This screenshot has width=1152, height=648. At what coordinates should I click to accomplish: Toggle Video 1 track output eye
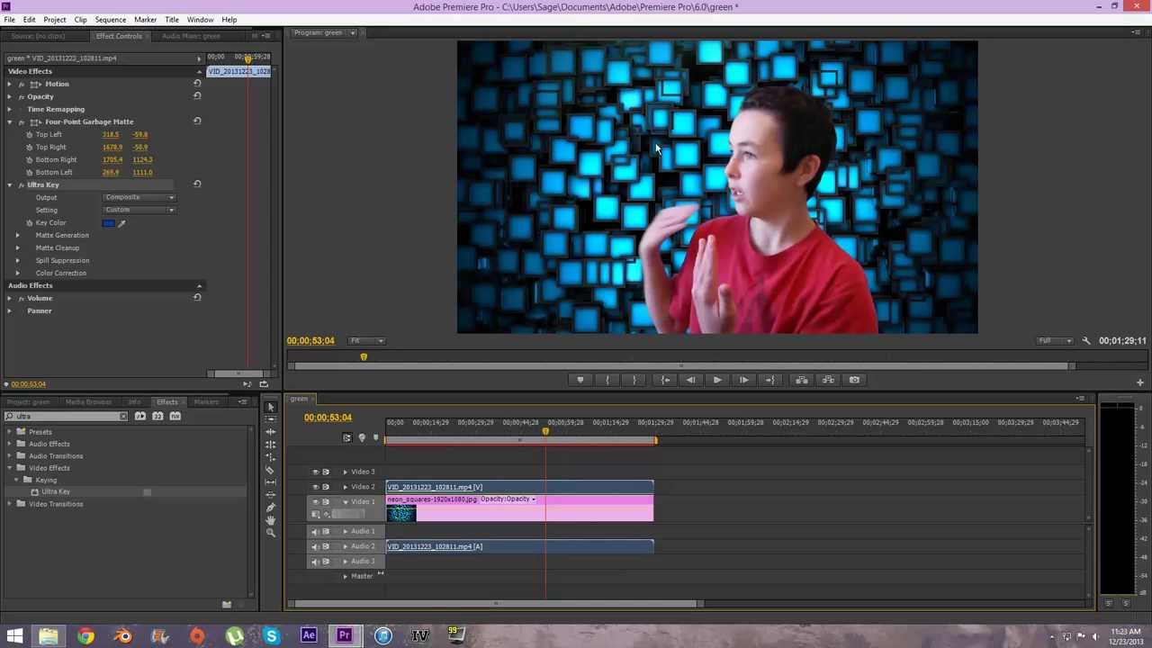click(315, 502)
